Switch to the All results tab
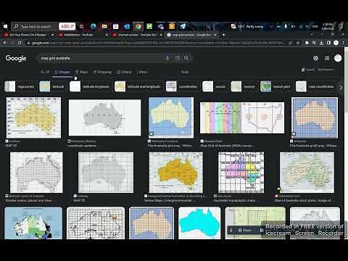The height and width of the screenshot is (261, 348). 45,72
